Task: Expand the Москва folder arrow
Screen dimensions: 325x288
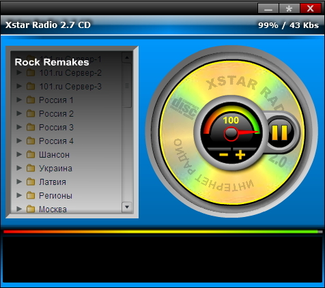Action: [19, 209]
